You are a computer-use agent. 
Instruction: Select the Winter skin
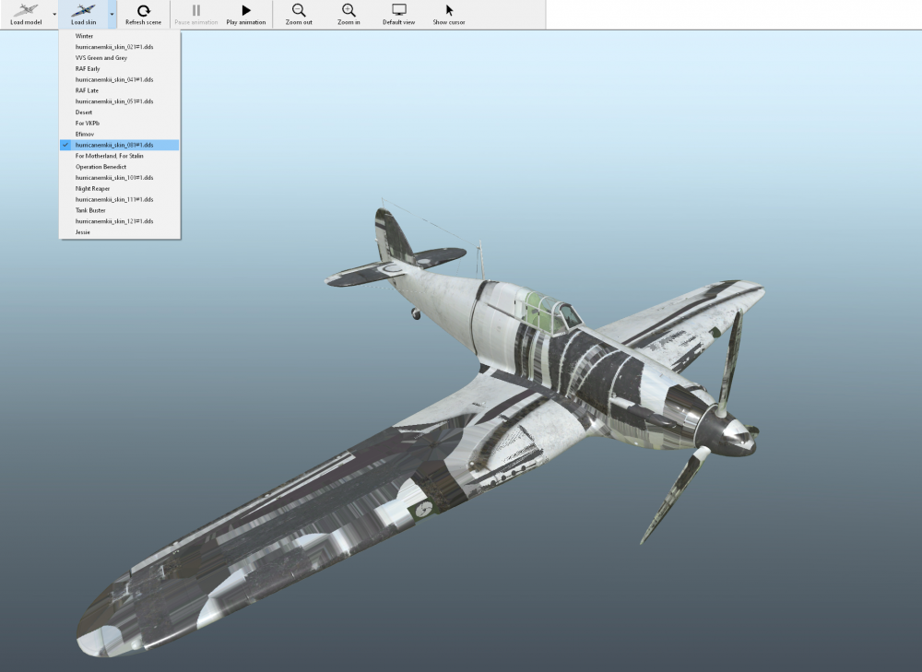[84, 36]
